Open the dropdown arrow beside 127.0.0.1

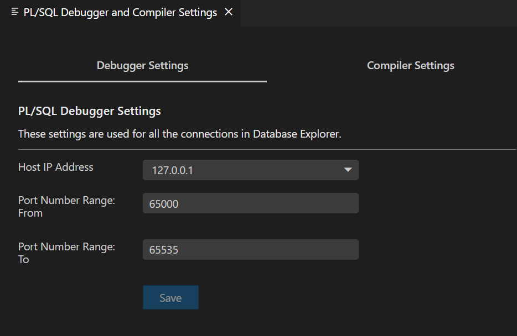coord(348,170)
